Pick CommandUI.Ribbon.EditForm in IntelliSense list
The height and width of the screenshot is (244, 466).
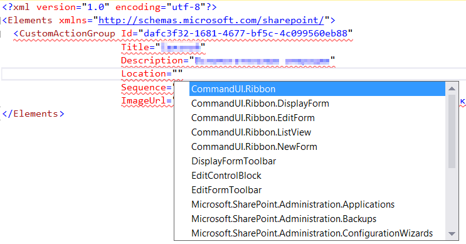[317, 118]
